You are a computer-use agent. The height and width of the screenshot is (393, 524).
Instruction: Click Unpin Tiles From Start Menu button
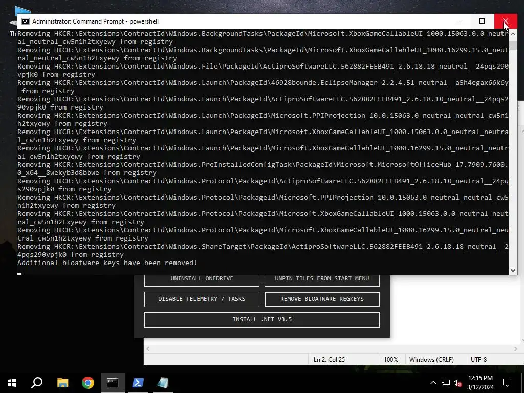[322, 280]
